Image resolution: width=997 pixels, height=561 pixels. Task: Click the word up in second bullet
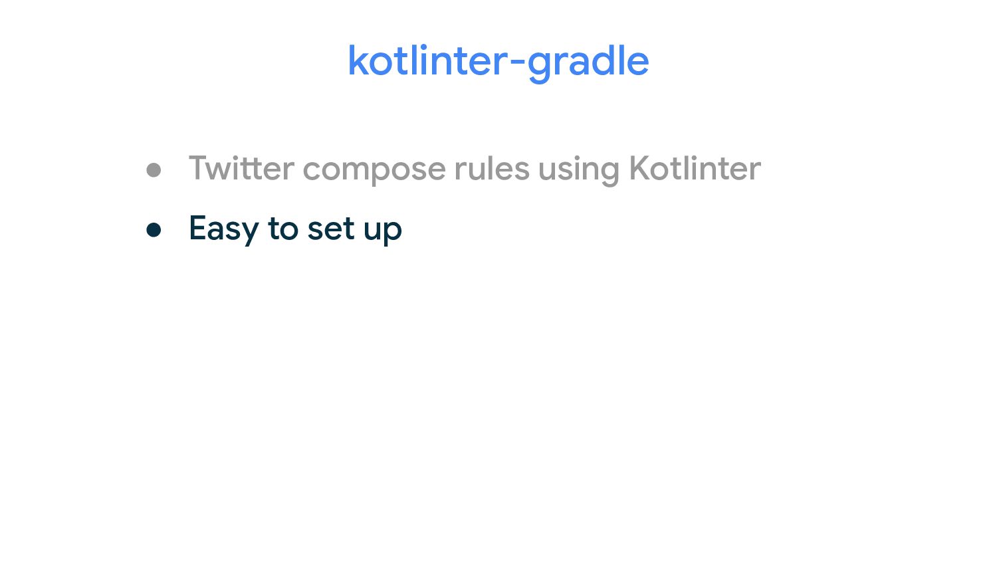382,232
